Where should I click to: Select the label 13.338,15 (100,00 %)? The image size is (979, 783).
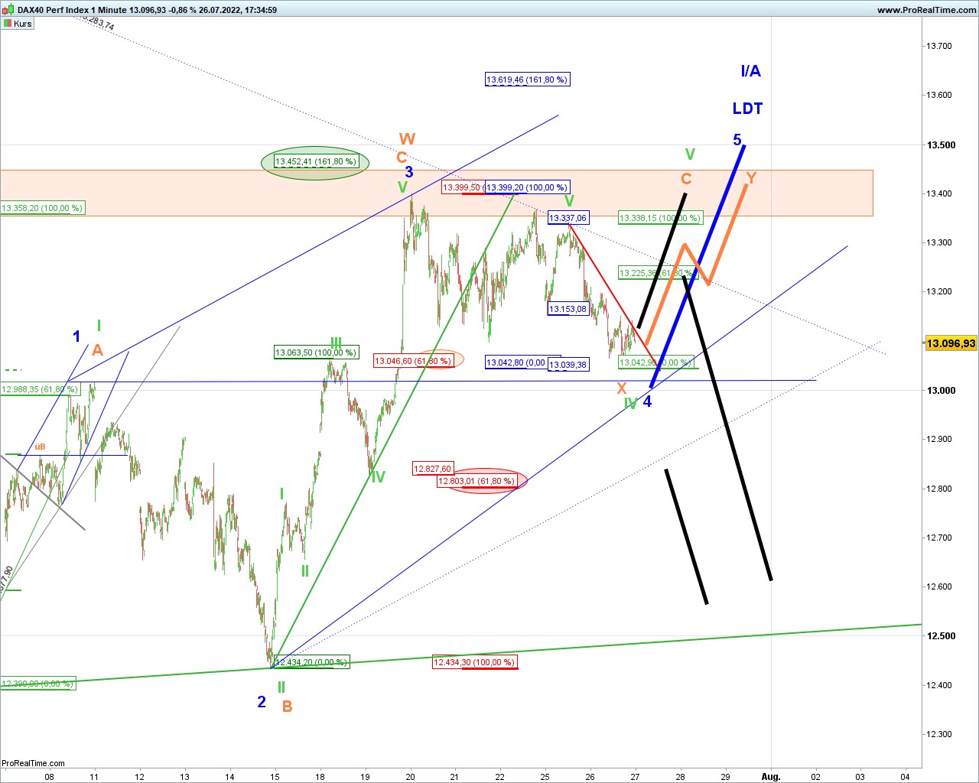click(x=659, y=217)
